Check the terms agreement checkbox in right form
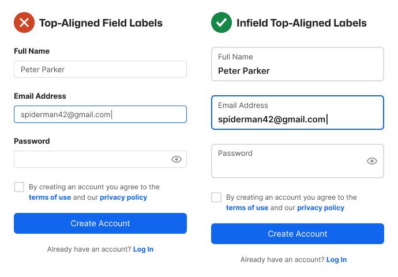Screen dimensions: 398x277 pyautogui.click(x=216, y=197)
